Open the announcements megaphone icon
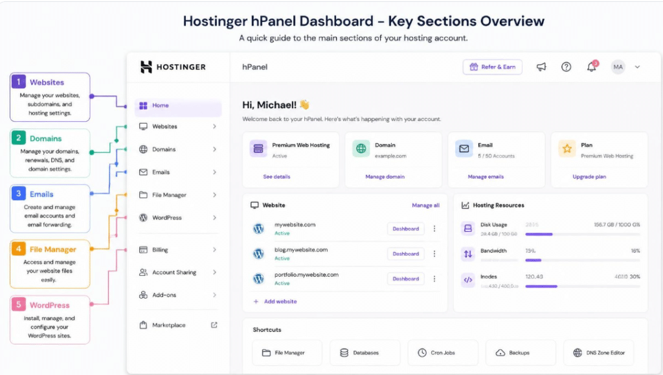The width and height of the screenshot is (663, 375). [541, 67]
